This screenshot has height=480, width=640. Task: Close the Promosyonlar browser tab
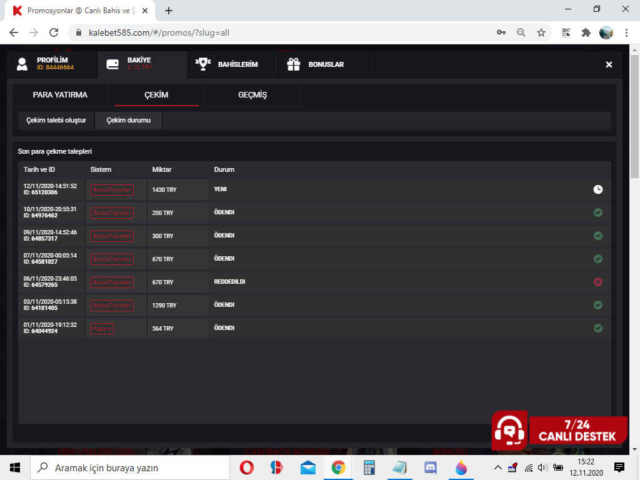click(x=145, y=11)
